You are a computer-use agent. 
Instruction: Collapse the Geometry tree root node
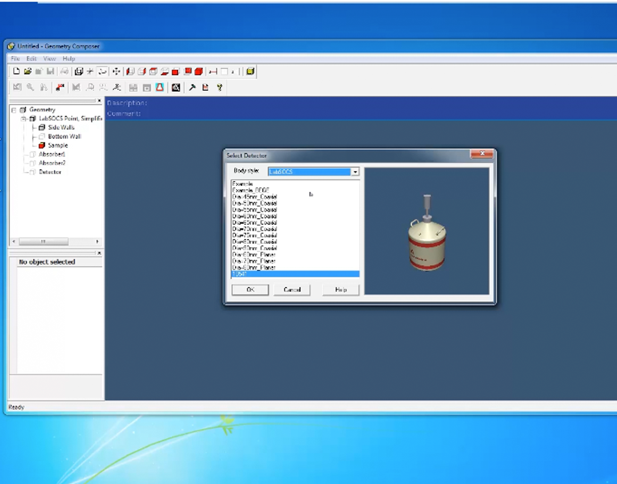[14, 110]
